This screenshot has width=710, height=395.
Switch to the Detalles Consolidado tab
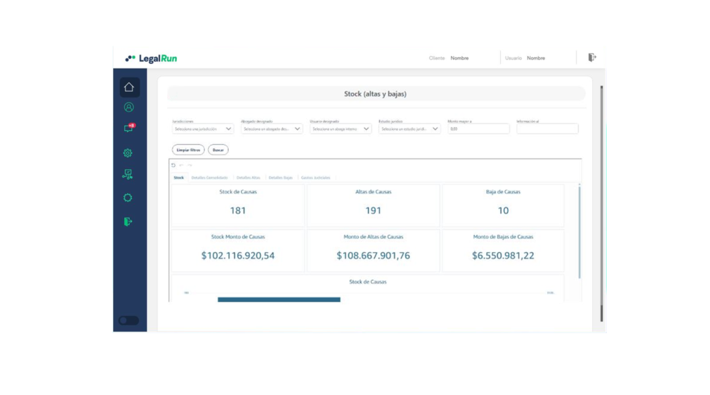(x=209, y=178)
